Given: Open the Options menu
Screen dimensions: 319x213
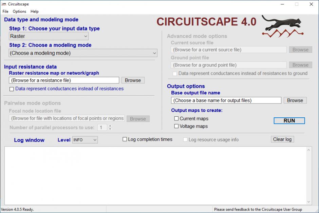Looking at the screenshot, I should 19,12.
